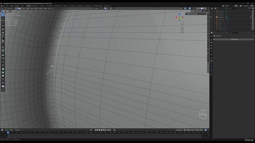The width and height of the screenshot is (255, 143).
Task: Open the viewport shading options dropdown arrow
Action: 208,8
